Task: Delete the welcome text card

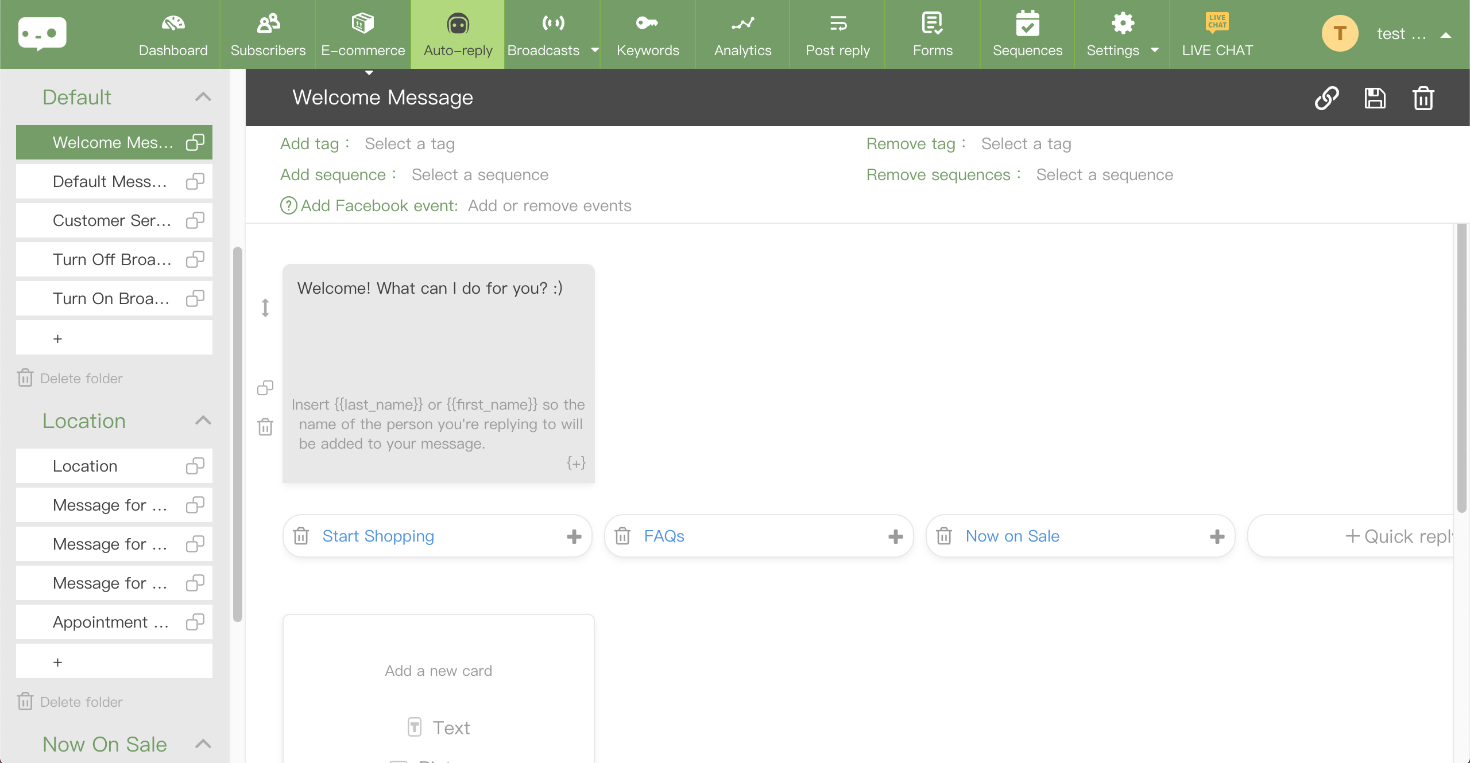Action: coord(265,427)
